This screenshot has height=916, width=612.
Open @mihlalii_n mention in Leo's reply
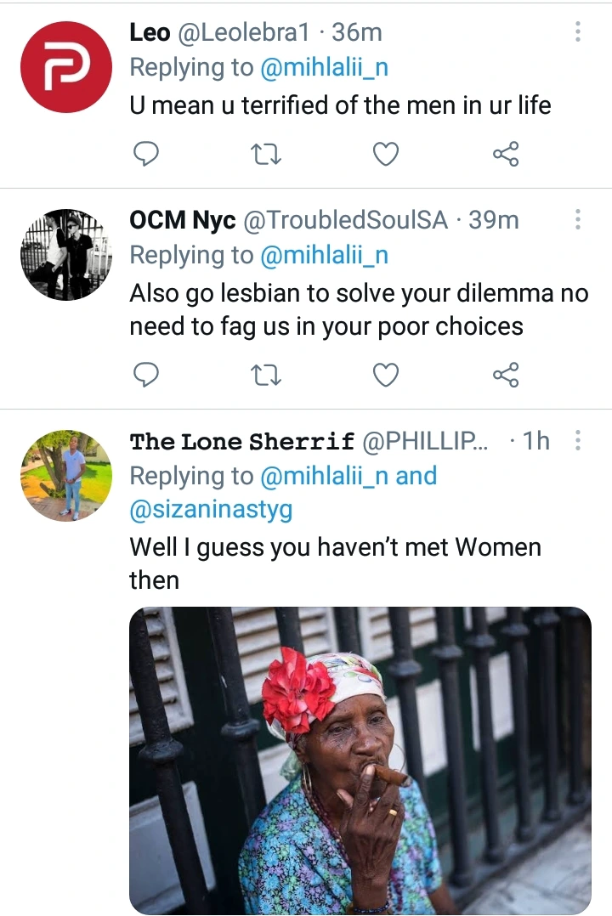pyautogui.click(x=324, y=67)
